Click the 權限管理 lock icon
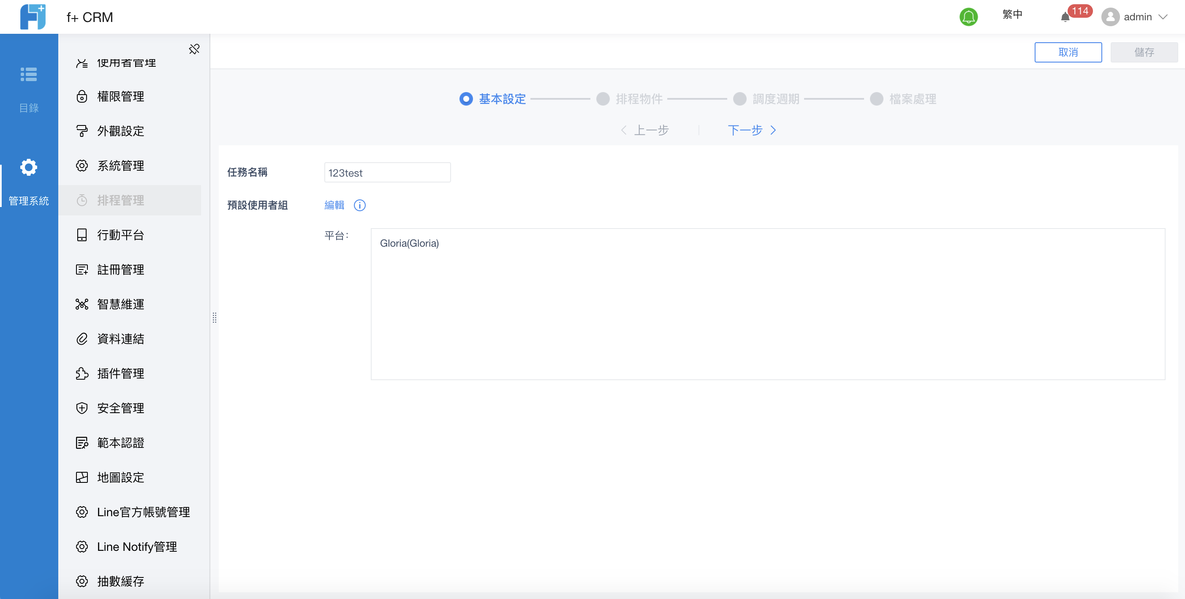 click(82, 97)
